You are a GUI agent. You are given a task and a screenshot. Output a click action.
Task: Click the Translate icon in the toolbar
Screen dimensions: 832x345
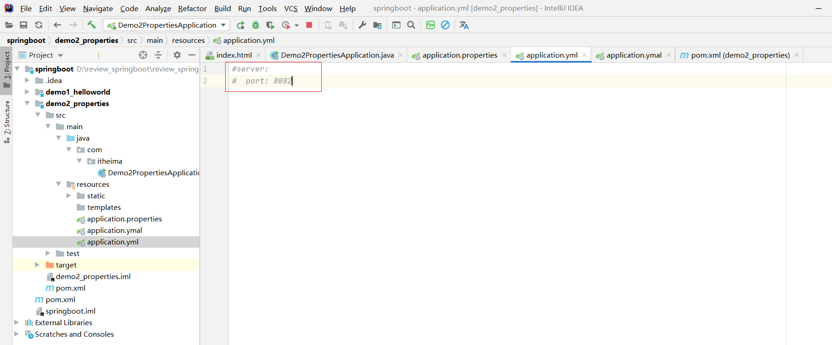click(x=464, y=25)
